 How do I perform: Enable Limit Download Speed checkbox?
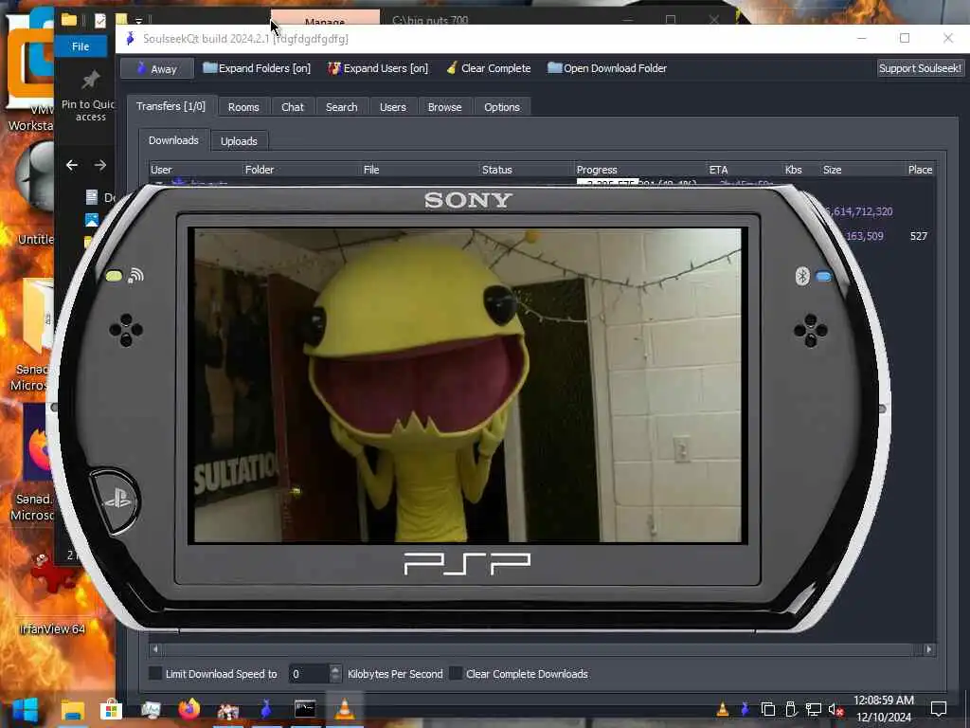(x=155, y=674)
